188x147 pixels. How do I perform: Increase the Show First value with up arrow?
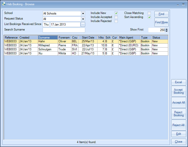tap(166, 29)
